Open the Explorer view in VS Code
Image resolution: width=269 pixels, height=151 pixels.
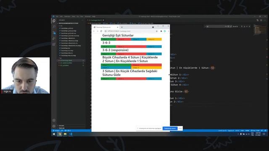click(x=54, y=21)
